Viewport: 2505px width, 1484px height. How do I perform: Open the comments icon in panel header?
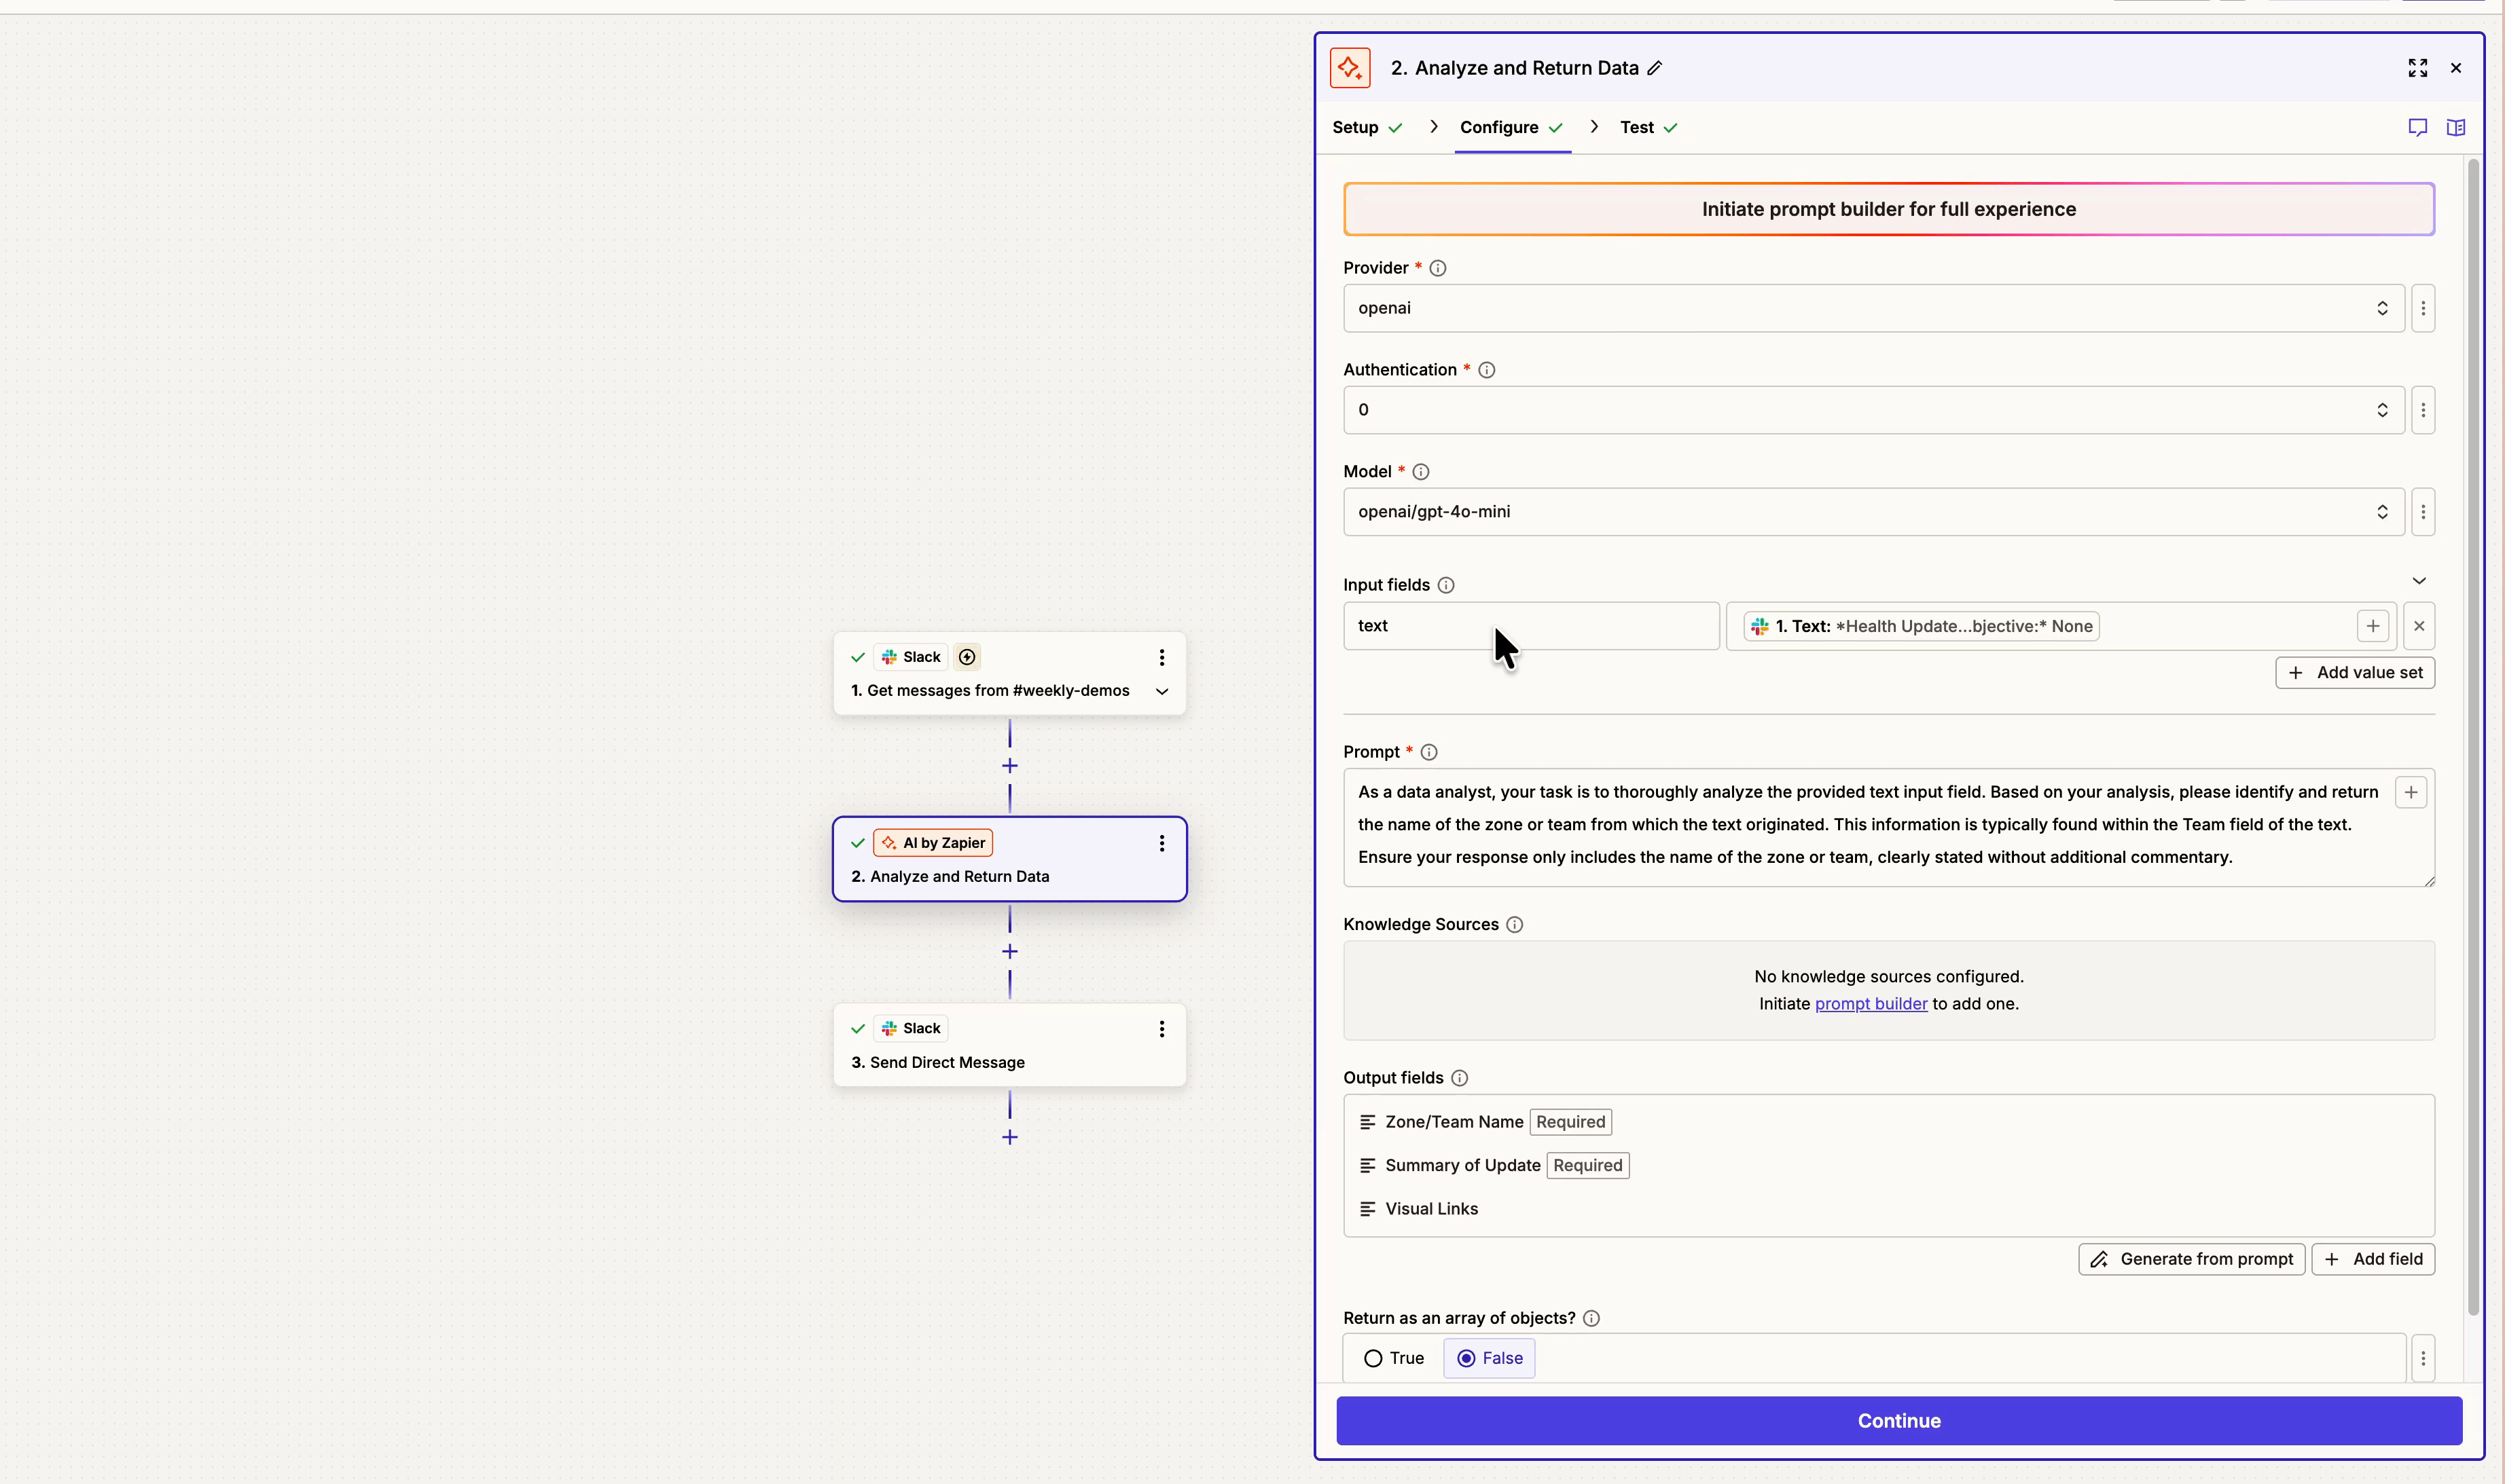tap(2417, 128)
